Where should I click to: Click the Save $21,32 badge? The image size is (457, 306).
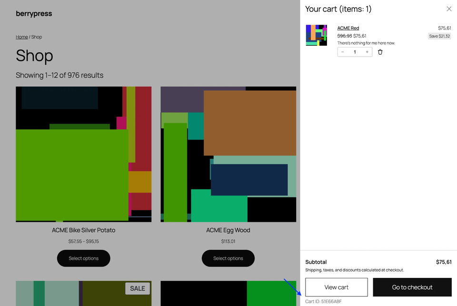coord(439,36)
